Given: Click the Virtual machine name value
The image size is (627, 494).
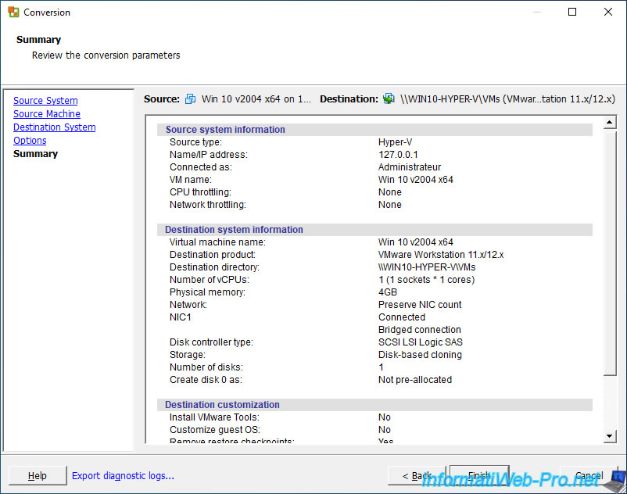Looking at the screenshot, I should pos(415,242).
